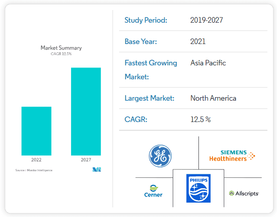277x217 pixels.
Task: Click the Market Summary chart title
Action: click(61, 48)
